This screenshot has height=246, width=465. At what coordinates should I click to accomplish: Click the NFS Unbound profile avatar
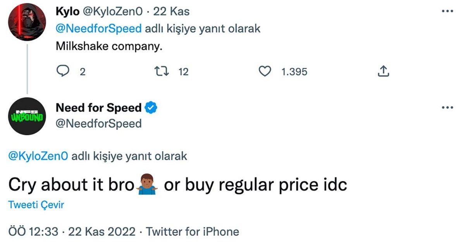point(26,116)
